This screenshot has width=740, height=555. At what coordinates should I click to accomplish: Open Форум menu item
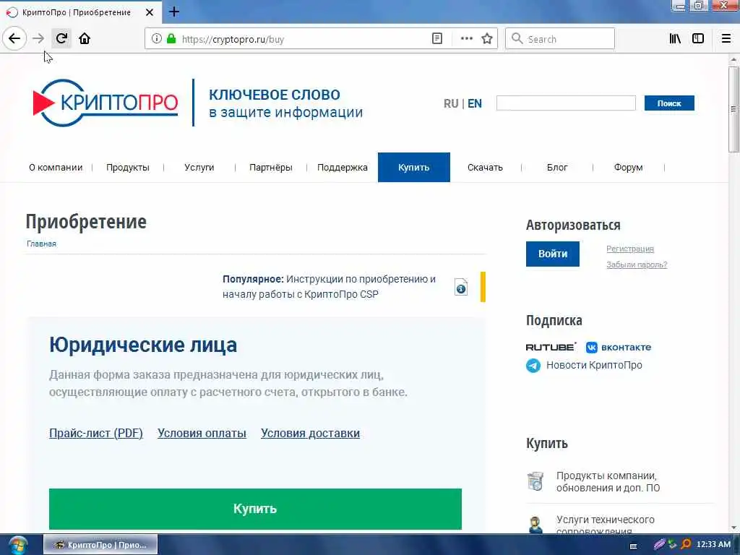tap(628, 168)
